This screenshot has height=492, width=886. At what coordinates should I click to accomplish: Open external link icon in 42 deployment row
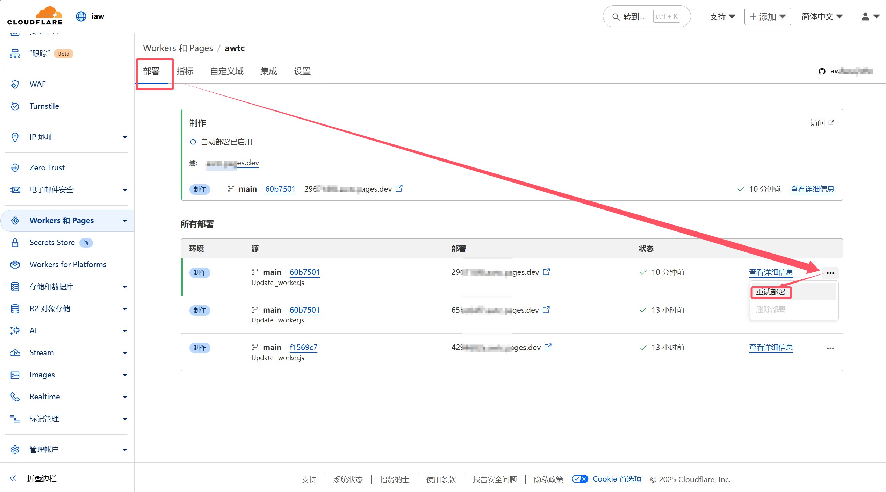click(548, 347)
